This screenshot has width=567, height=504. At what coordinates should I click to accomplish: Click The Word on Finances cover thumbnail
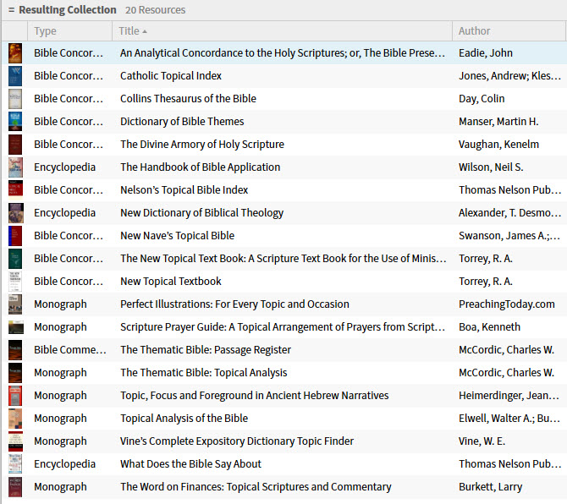click(x=15, y=486)
